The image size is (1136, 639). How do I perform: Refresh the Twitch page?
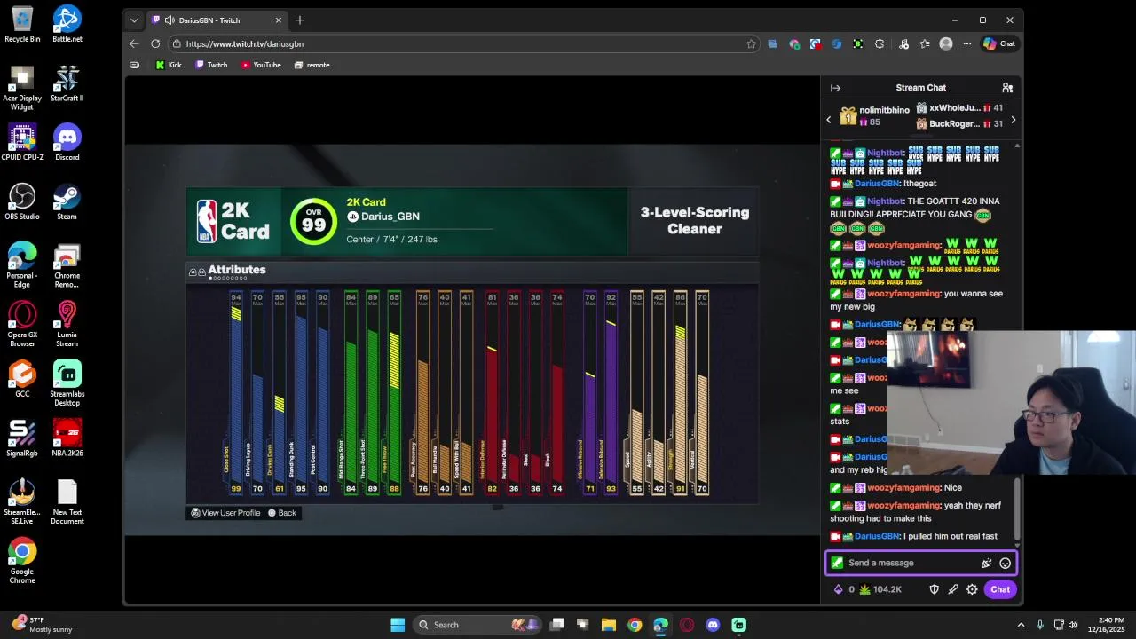tap(155, 43)
